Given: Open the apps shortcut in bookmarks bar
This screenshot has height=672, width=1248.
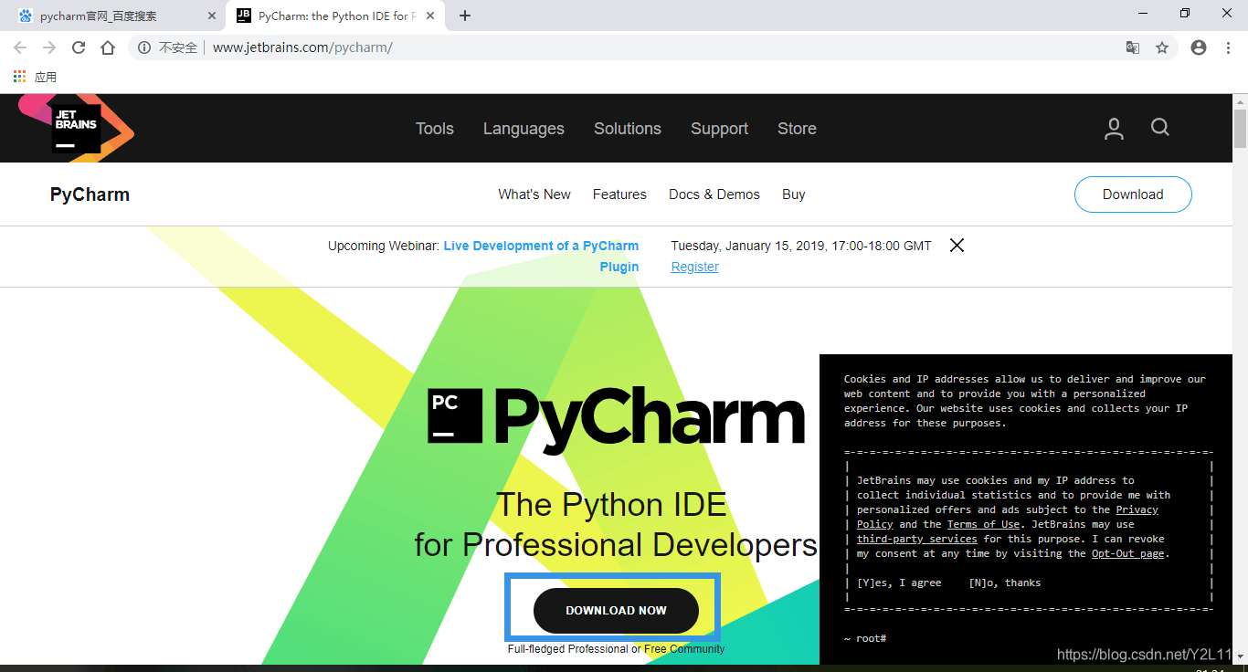Looking at the screenshot, I should [x=35, y=77].
